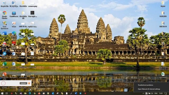Select the Word 2016 desktop shortcut
The height and width of the screenshot is (95, 169).
tap(4, 35)
